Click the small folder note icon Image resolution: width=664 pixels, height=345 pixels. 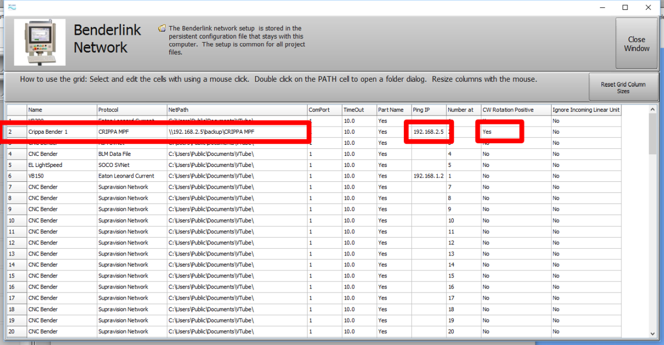pyautogui.click(x=162, y=28)
